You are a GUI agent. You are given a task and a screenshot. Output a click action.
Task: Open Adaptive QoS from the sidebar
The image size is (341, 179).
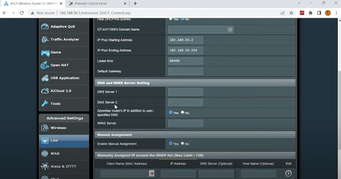[64, 26]
